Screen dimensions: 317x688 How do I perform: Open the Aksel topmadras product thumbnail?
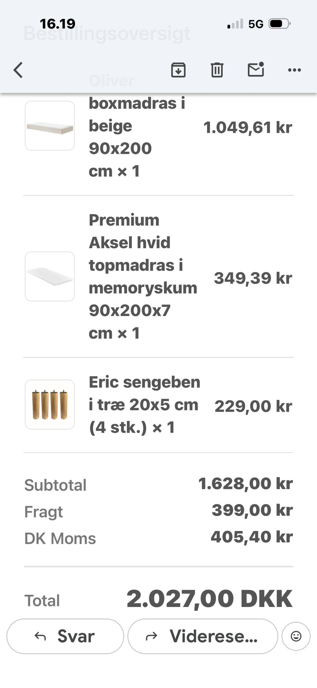pos(50,276)
